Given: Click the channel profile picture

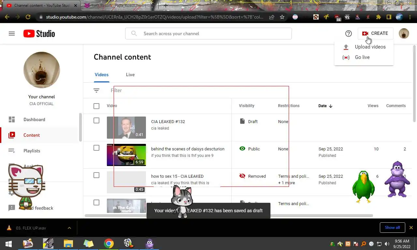Looking at the screenshot, I should 42,70.
